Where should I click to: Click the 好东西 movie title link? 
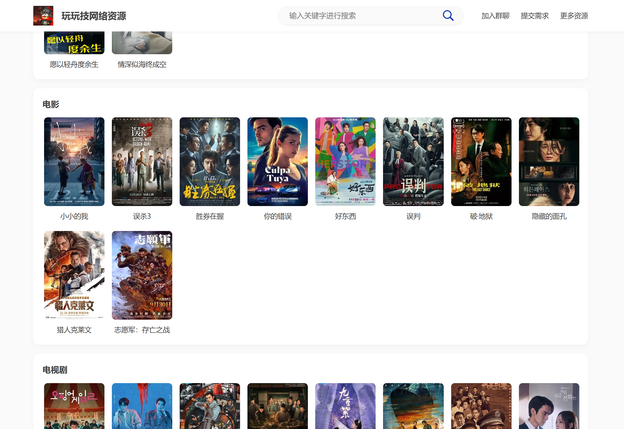[x=345, y=216]
